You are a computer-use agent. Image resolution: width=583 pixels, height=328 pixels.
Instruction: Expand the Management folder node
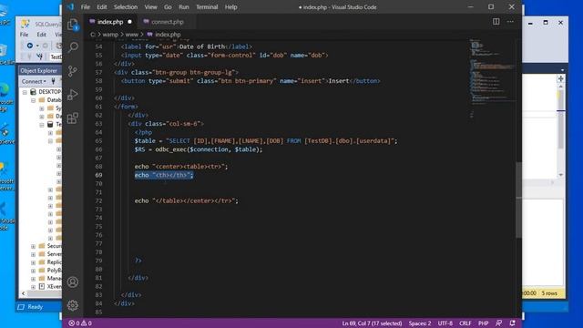coord(33,279)
